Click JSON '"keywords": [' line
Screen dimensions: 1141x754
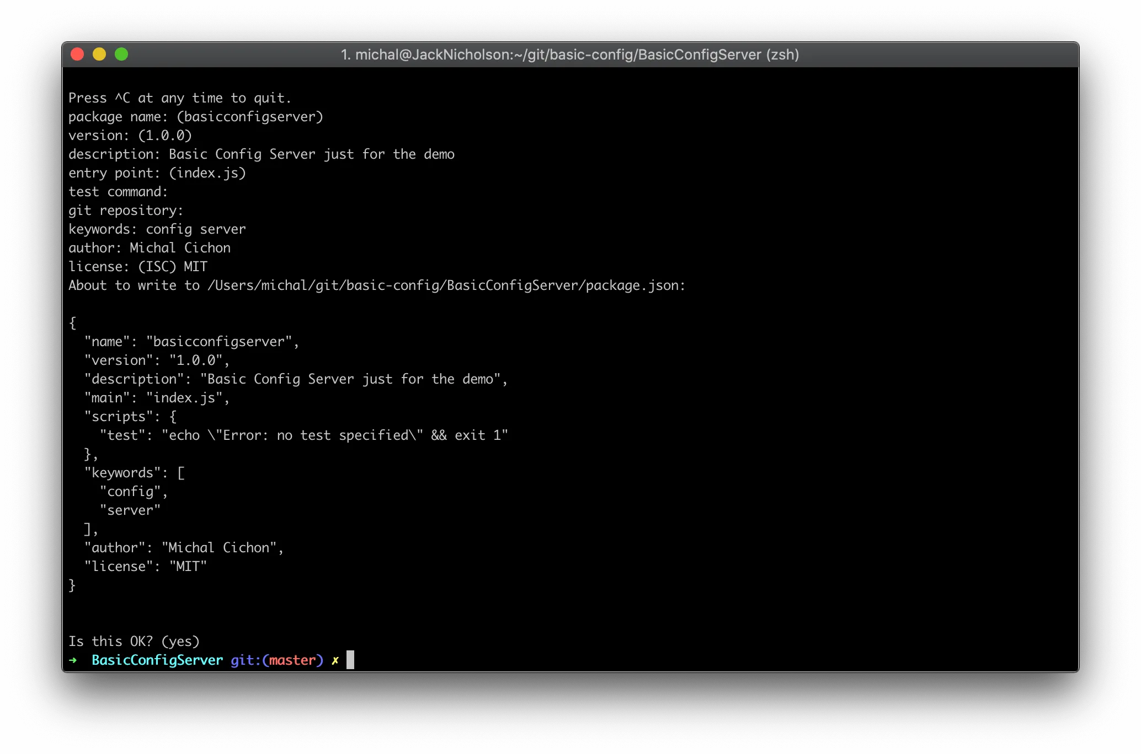(135, 473)
